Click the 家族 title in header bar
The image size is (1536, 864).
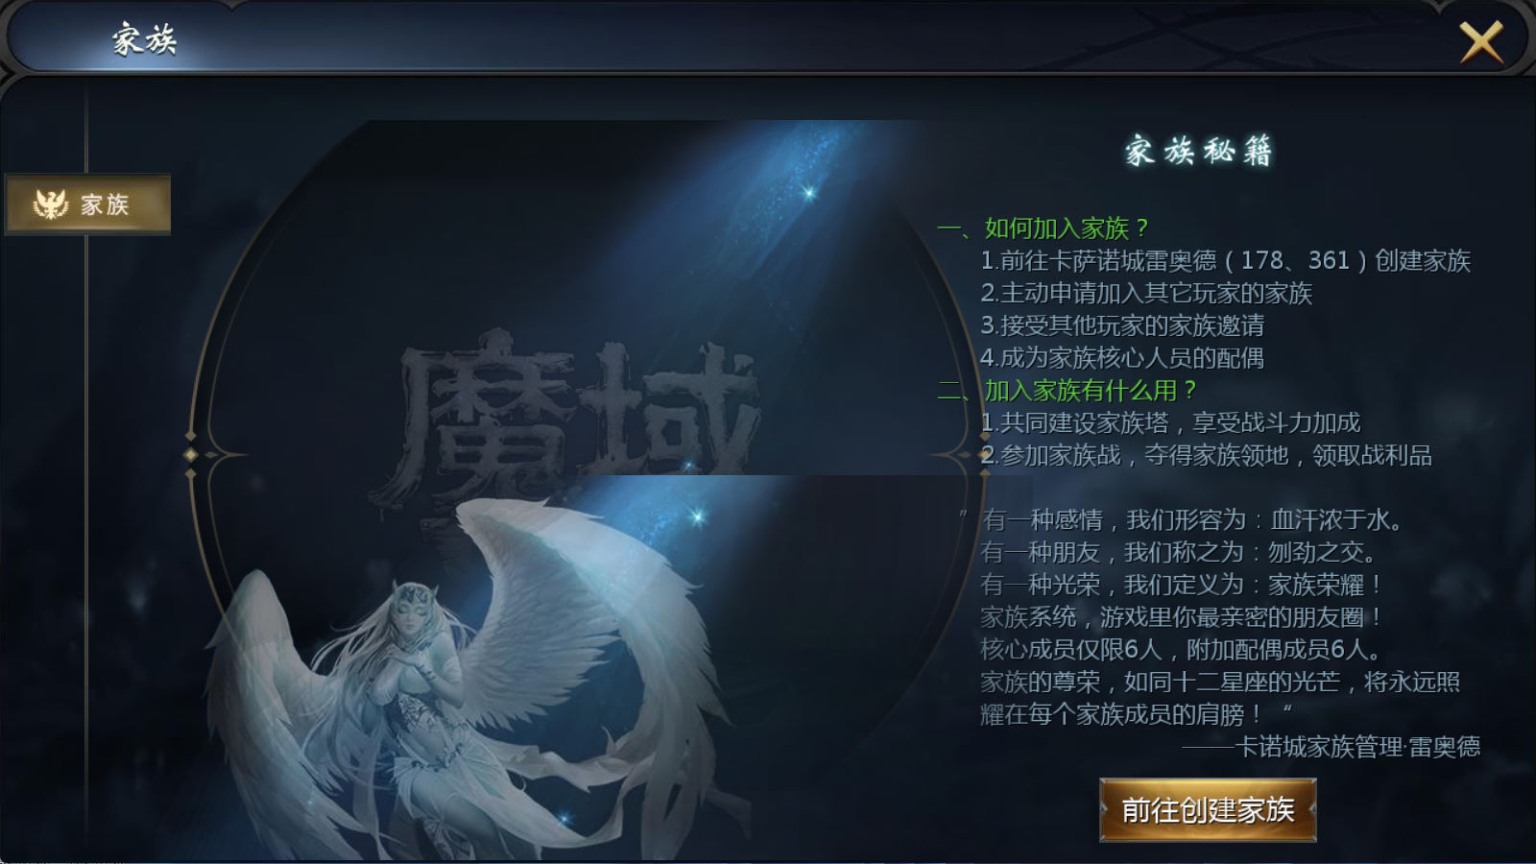(x=144, y=40)
